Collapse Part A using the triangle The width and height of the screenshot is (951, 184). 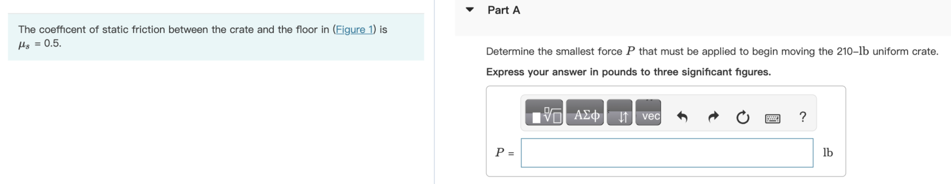point(470,10)
